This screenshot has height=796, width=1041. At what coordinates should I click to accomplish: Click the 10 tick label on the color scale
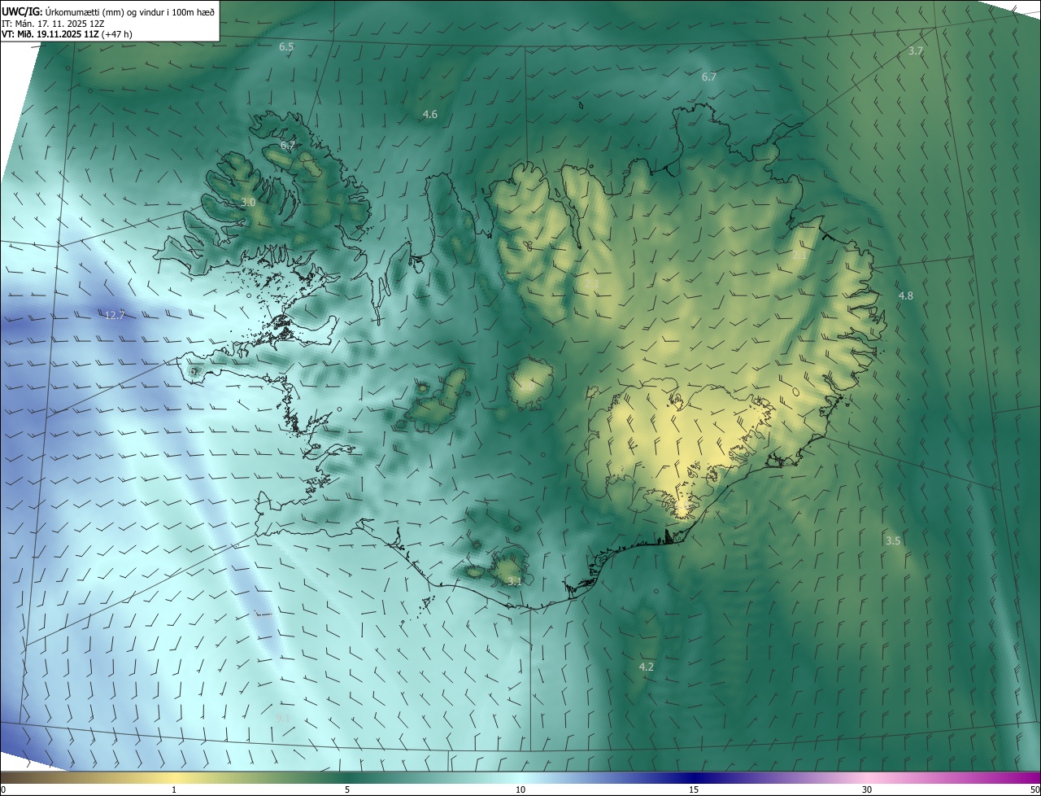point(520,790)
